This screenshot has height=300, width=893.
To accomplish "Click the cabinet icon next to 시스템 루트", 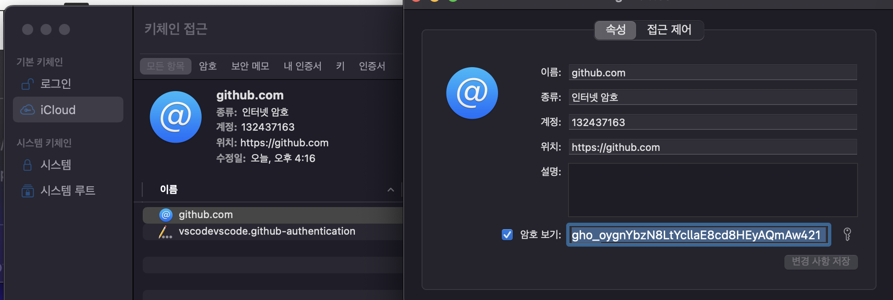I will pos(28,190).
